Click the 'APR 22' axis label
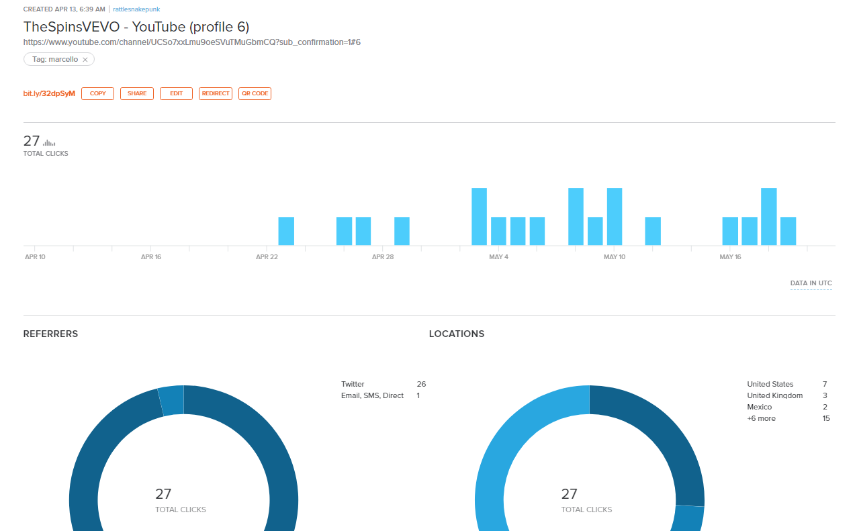 point(267,257)
